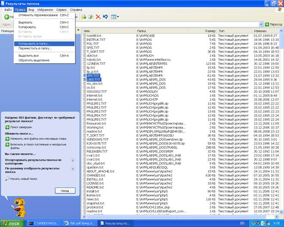The height and width of the screenshot is (227, 284).
Task: Close the search assistant pane with x
Action: [x=78, y=30]
